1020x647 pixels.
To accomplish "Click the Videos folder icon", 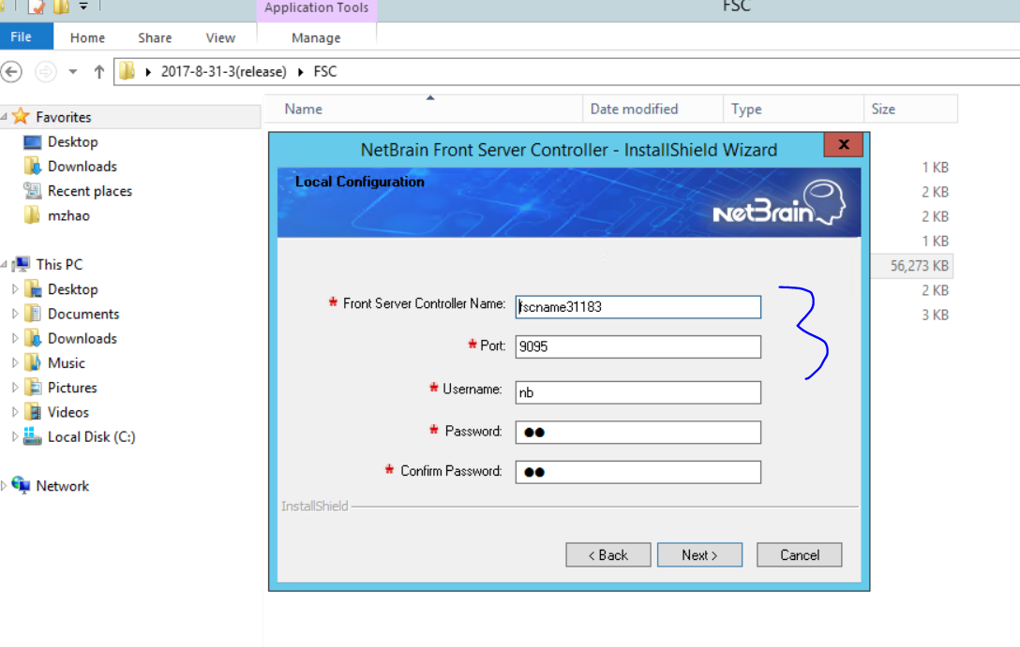I will coord(33,412).
